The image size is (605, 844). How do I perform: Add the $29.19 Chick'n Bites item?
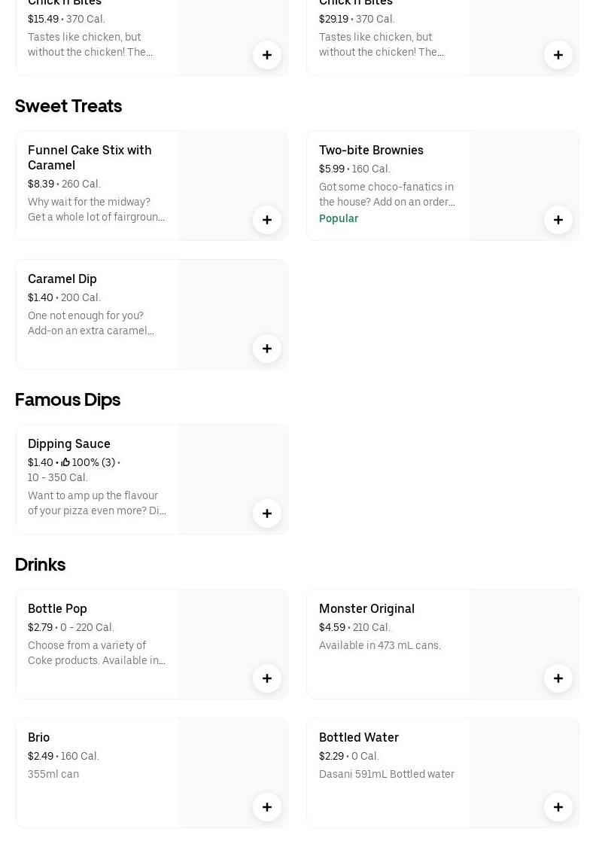558,55
